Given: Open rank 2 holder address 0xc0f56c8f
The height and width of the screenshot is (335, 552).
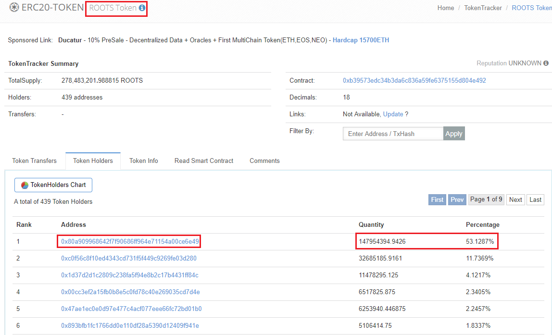Looking at the screenshot, I should point(129,258).
